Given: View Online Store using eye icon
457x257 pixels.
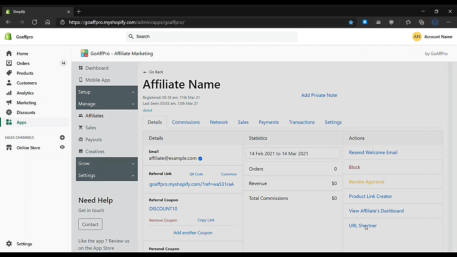Looking at the screenshot, I should (62, 147).
